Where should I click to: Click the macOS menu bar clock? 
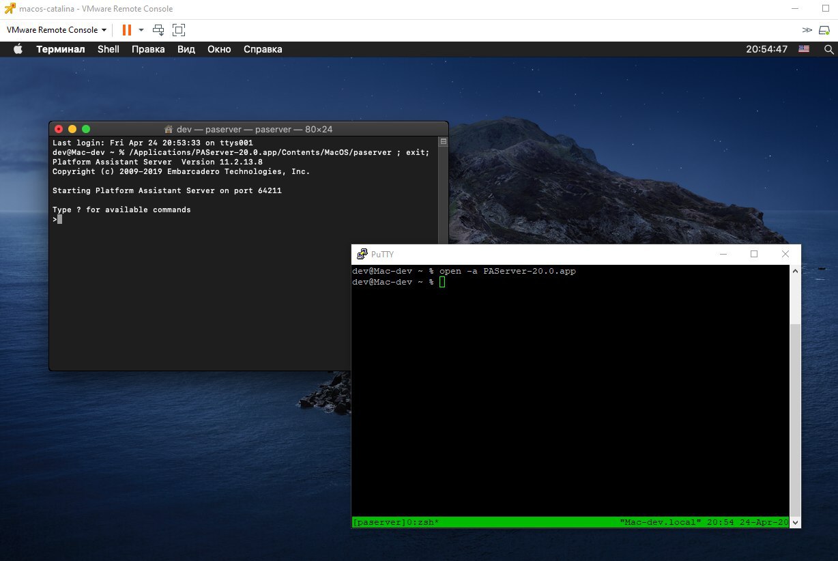(766, 49)
